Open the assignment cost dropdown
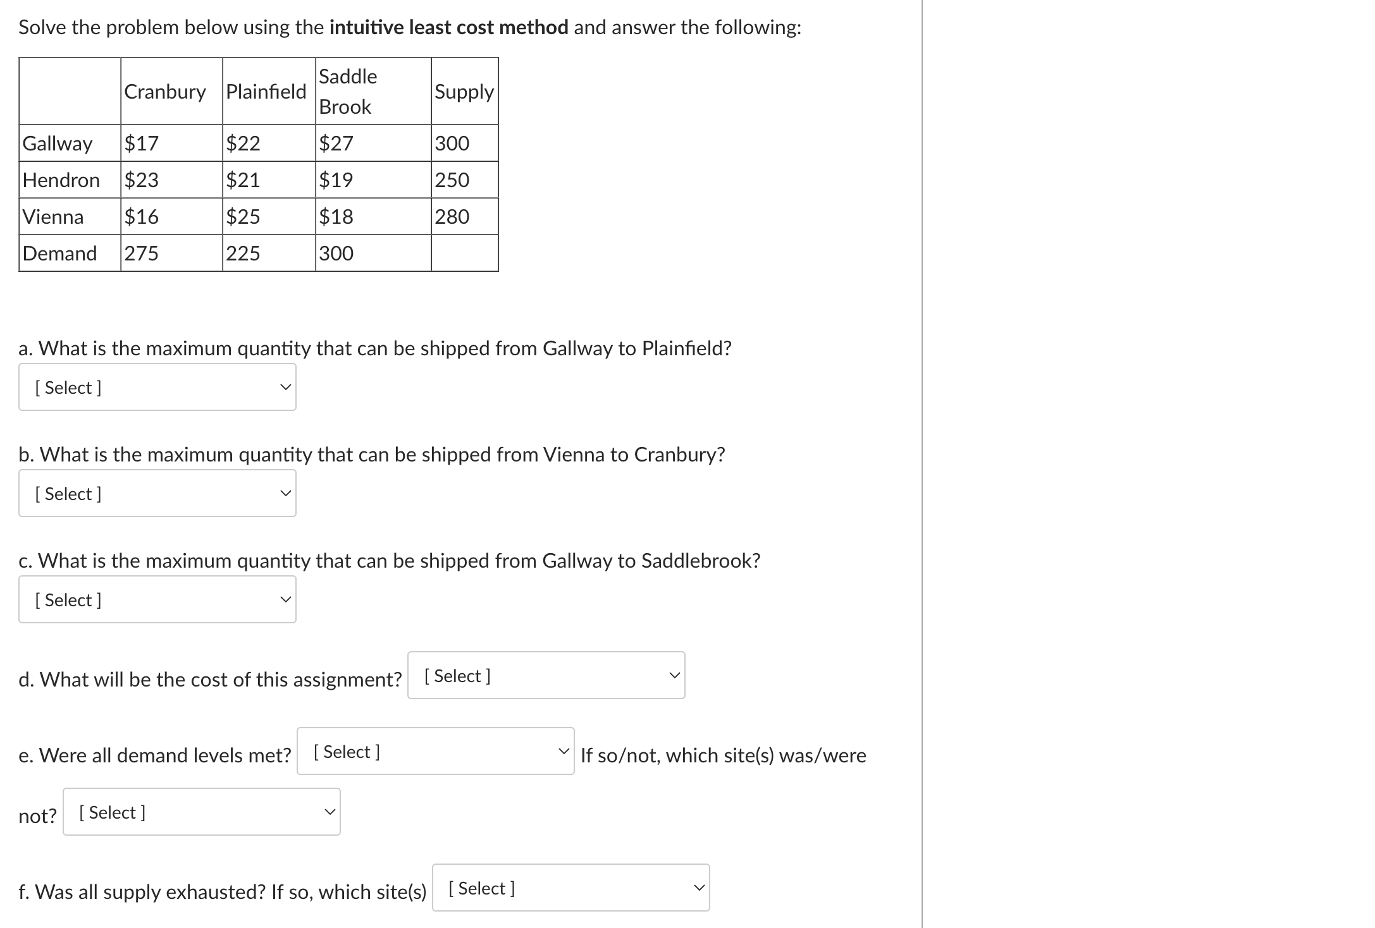The width and height of the screenshot is (1375, 928). click(x=546, y=675)
